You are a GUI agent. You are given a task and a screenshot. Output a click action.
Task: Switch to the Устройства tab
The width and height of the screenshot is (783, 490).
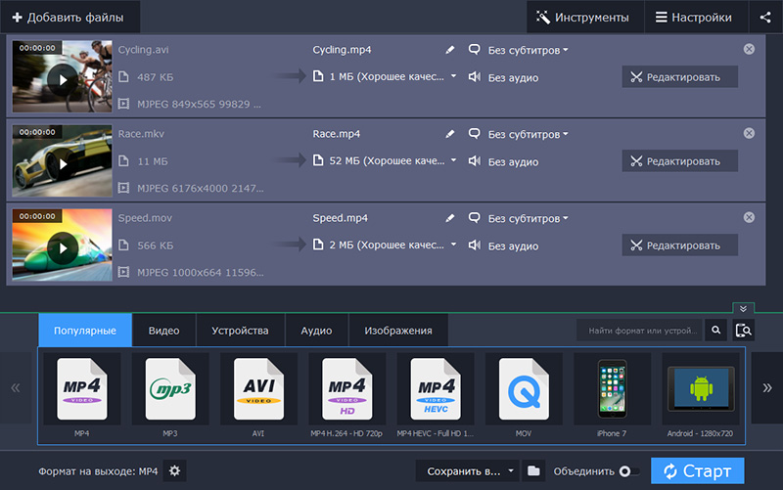tap(240, 331)
